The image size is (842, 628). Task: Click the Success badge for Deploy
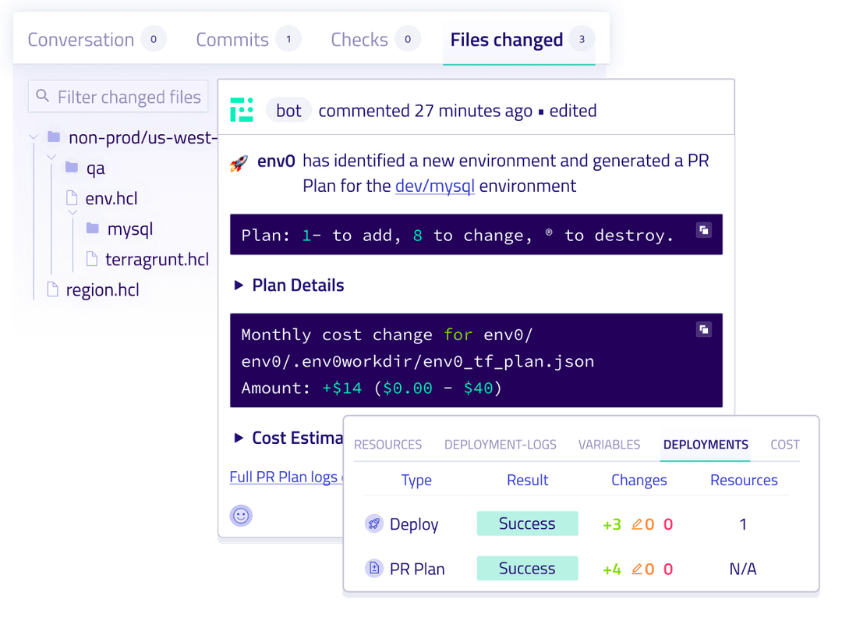(527, 523)
